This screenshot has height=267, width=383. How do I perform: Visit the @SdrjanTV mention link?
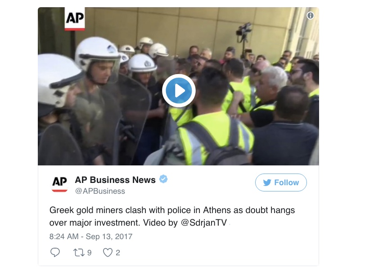coord(204,222)
